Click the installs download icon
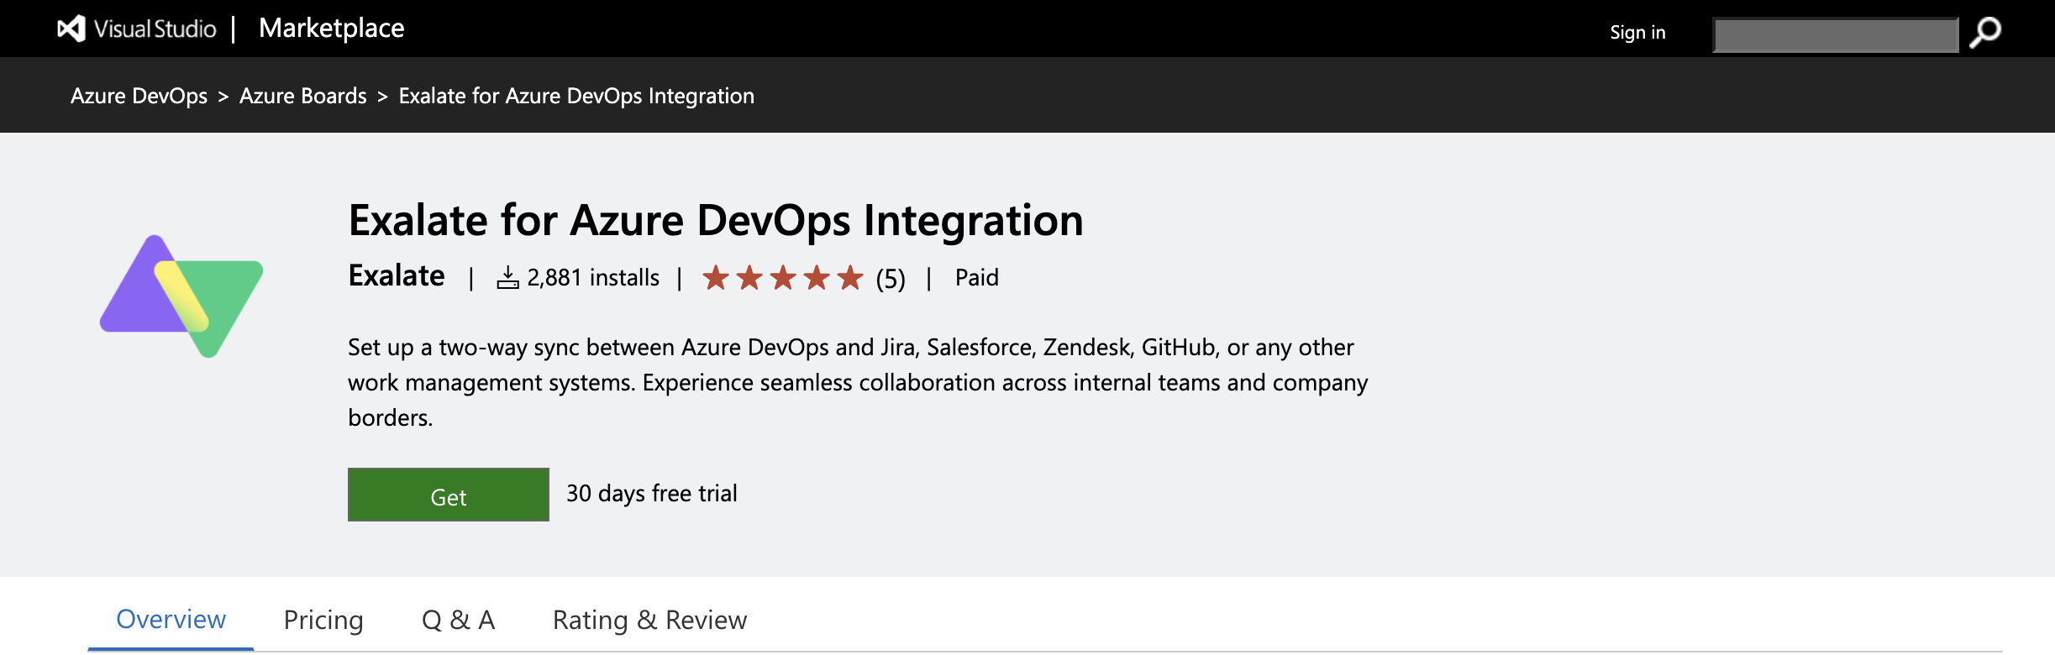 pos(507,278)
